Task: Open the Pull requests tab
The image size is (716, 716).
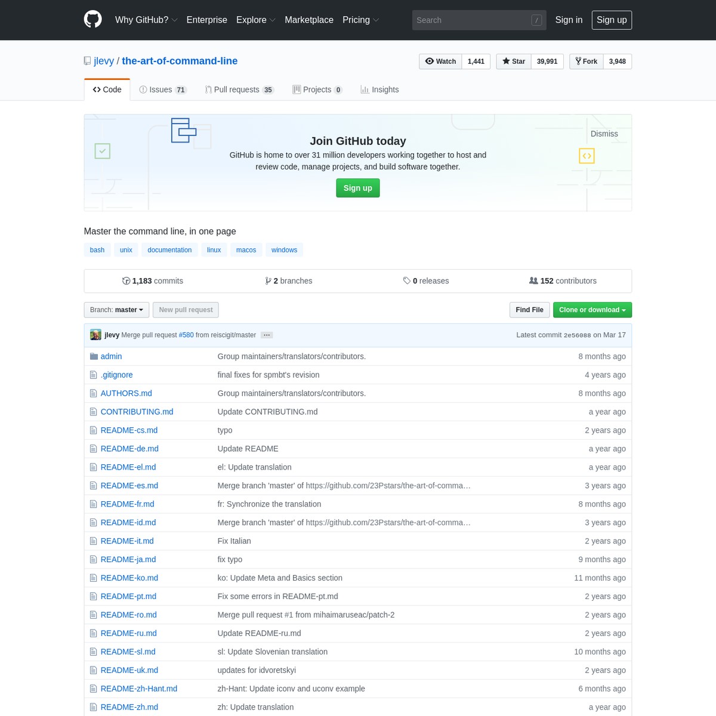Action: pyautogui.click(x=239, y=89)
